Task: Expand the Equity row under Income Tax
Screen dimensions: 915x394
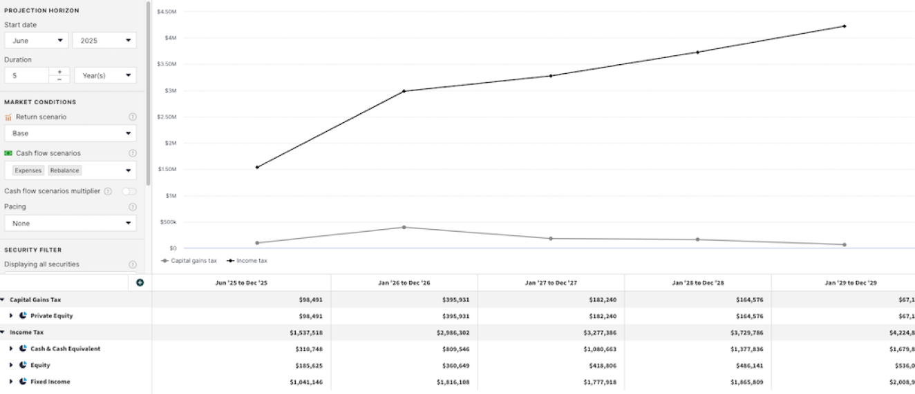Action: click(x=11, y=366)
